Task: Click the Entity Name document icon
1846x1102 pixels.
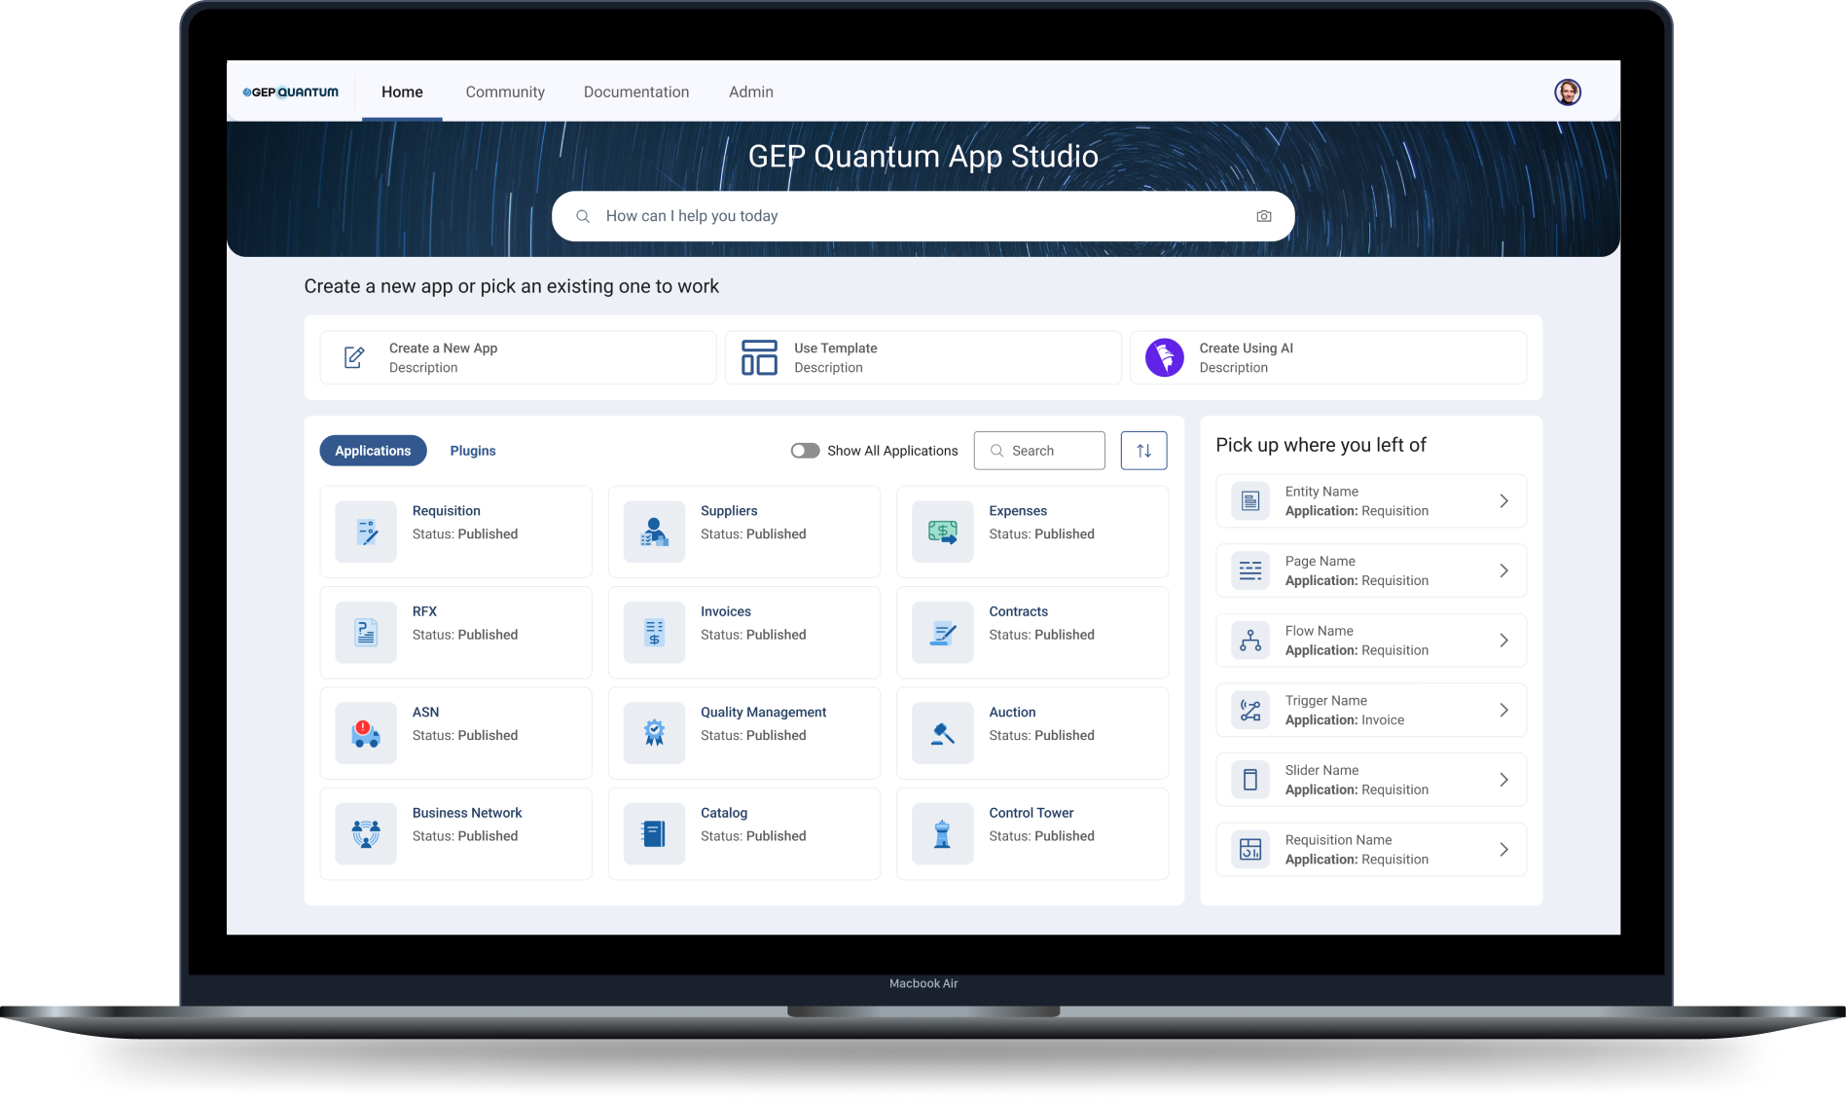Action: click(x=1250, y=500)
